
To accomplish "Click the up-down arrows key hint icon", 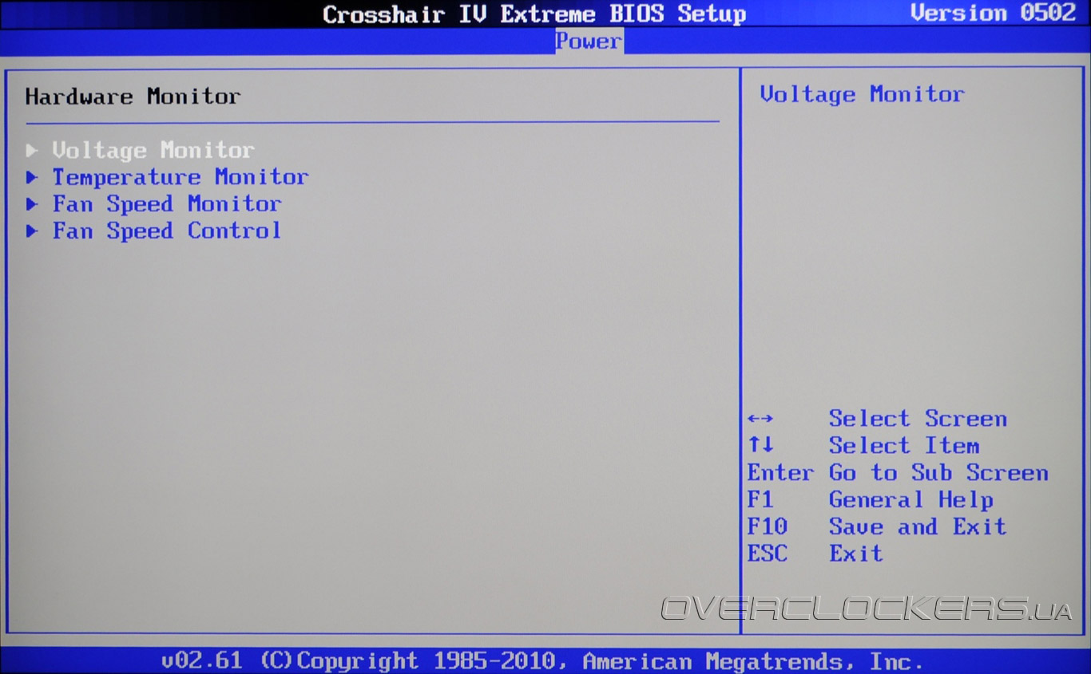I will coord(760,445).
